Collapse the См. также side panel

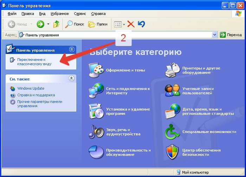click(72, 79)
